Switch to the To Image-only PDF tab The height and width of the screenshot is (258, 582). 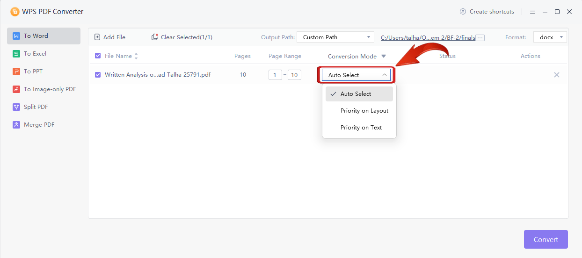[44, 89]
